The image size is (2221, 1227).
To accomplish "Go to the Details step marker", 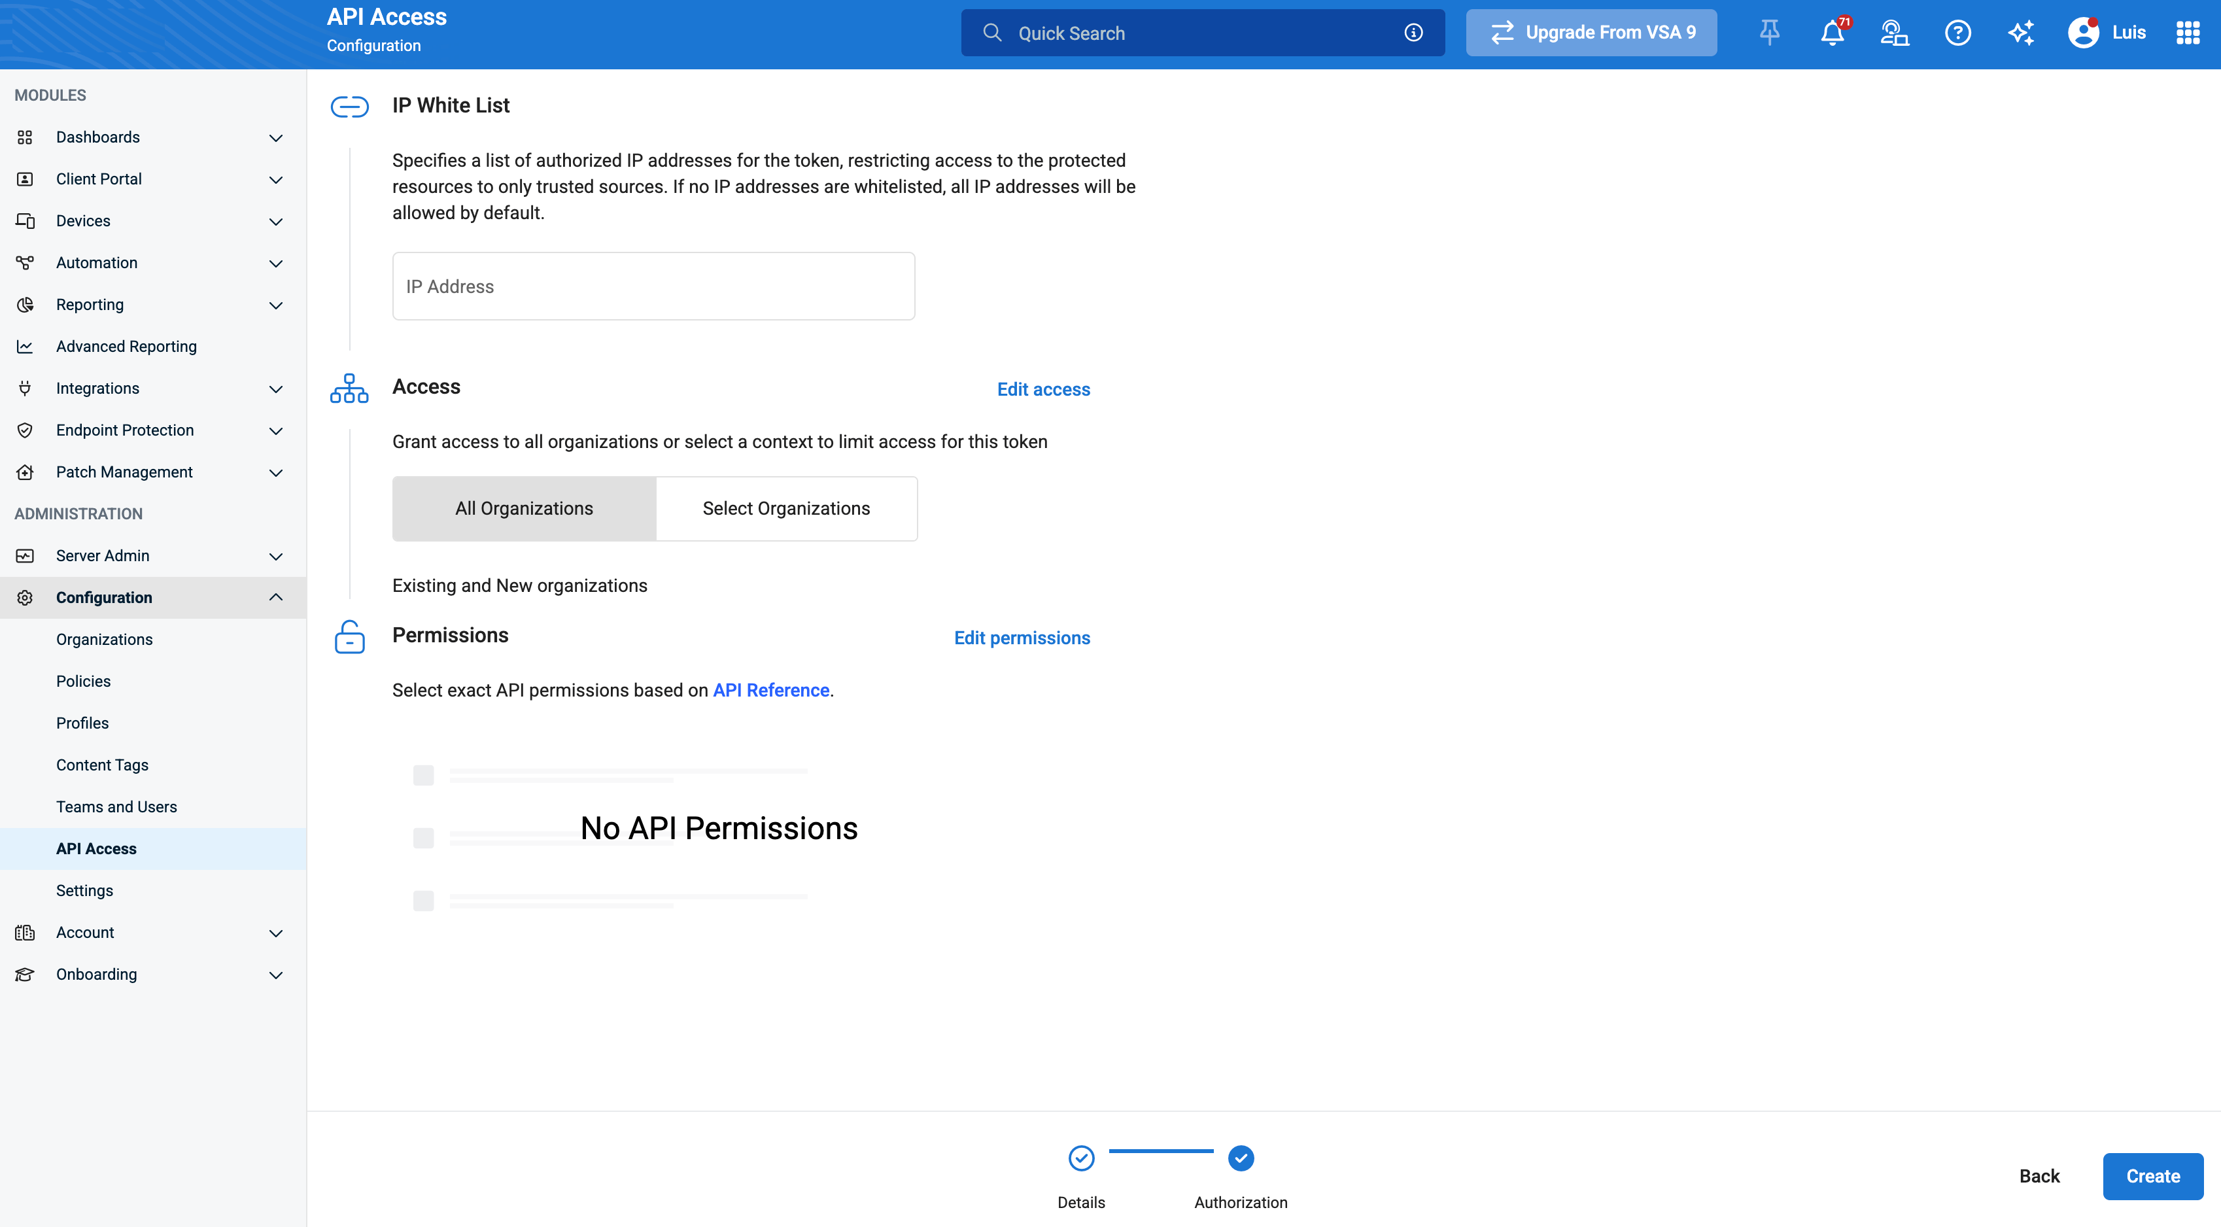I will [x=1081, y=1158].
